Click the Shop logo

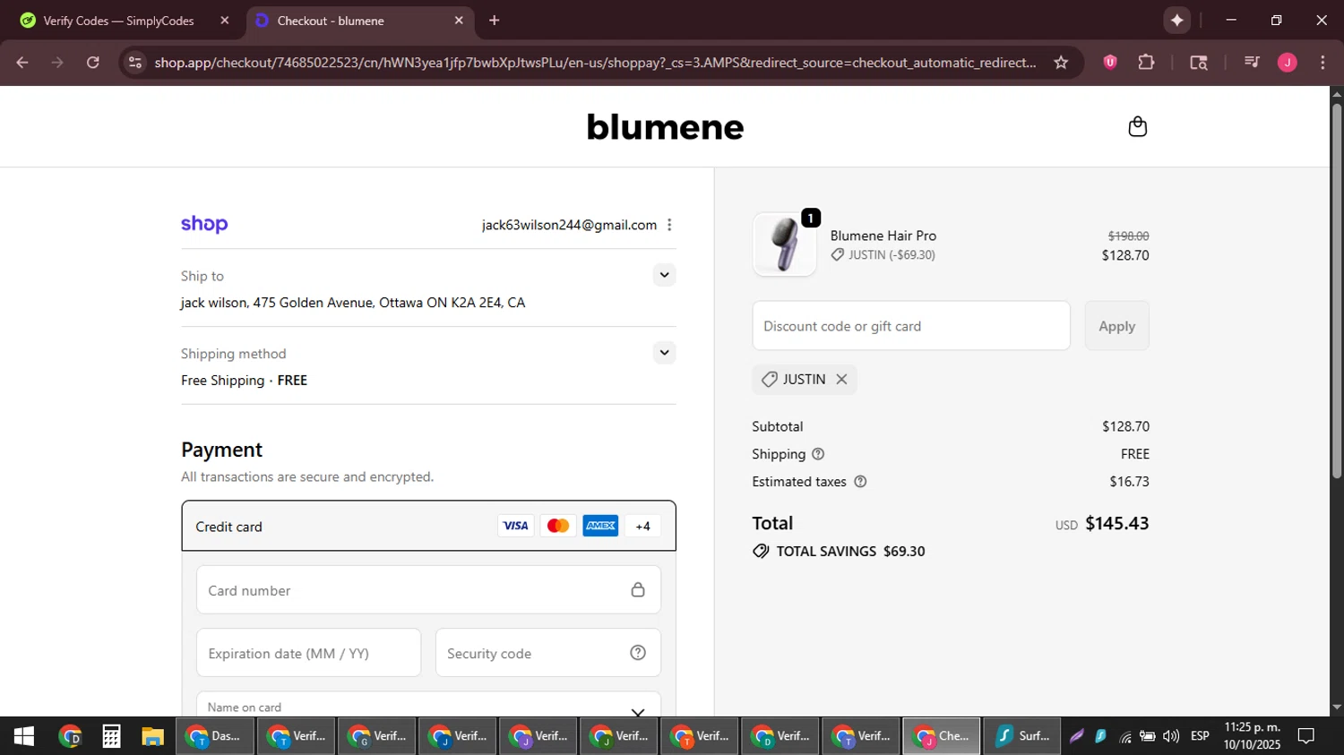pyautogui.click(x=204, y=224)
